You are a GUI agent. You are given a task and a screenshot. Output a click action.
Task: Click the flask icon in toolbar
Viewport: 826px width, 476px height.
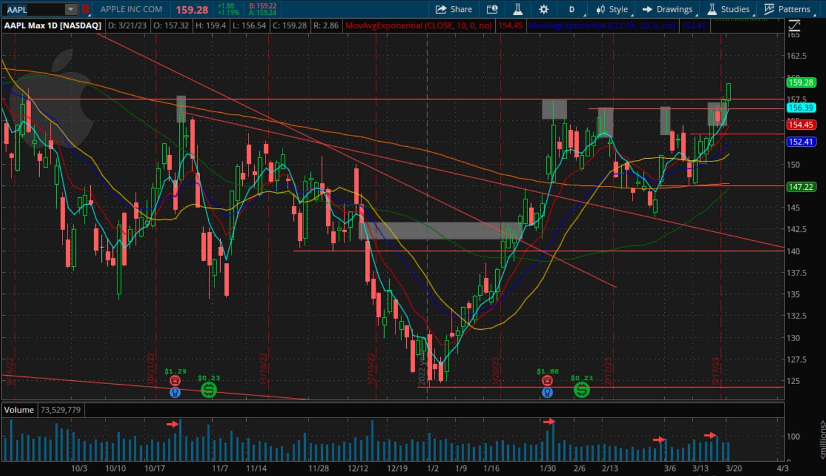click(x=517, y=9)
